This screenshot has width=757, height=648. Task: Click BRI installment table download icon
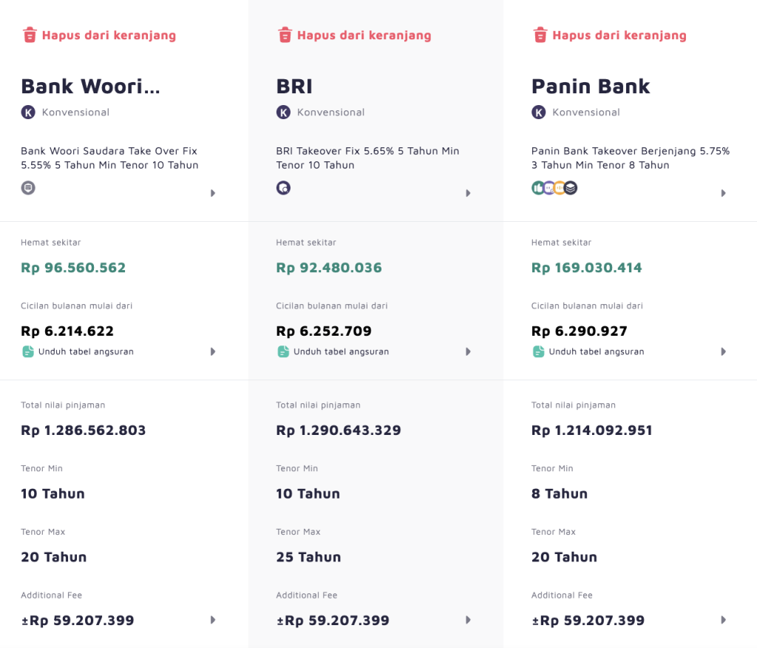pos(282,351)
